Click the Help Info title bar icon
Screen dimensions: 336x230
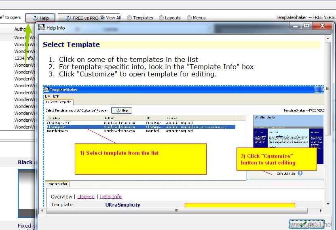(x=41, y=27)
